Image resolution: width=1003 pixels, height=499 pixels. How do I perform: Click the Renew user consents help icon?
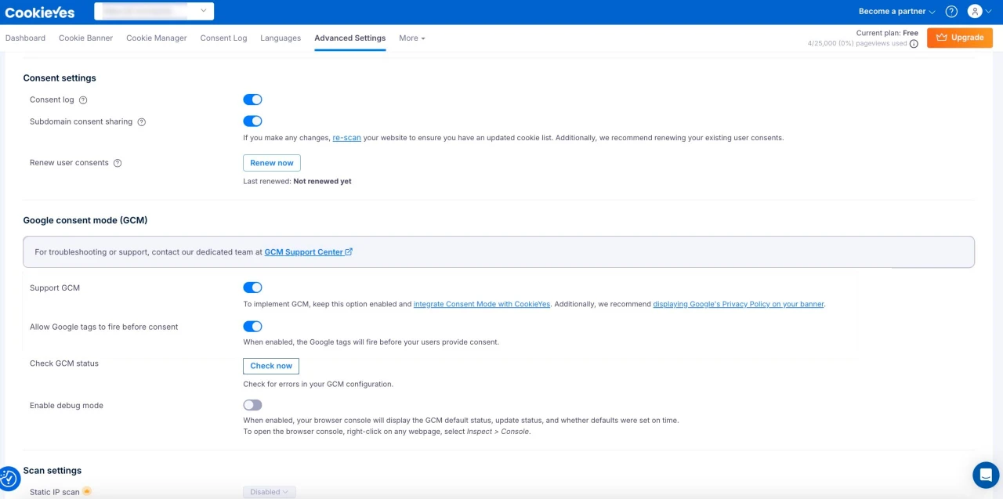tap(118, 163)
